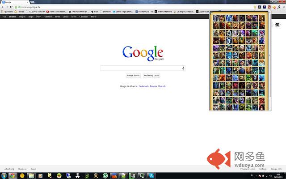Bookmark this page with the star icon
286x179 pixels.
click(255, 7)
